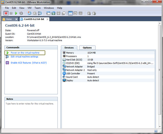Click the Quick Switch mode toolbar icon
163x134 pixels.
pos(58,13)
